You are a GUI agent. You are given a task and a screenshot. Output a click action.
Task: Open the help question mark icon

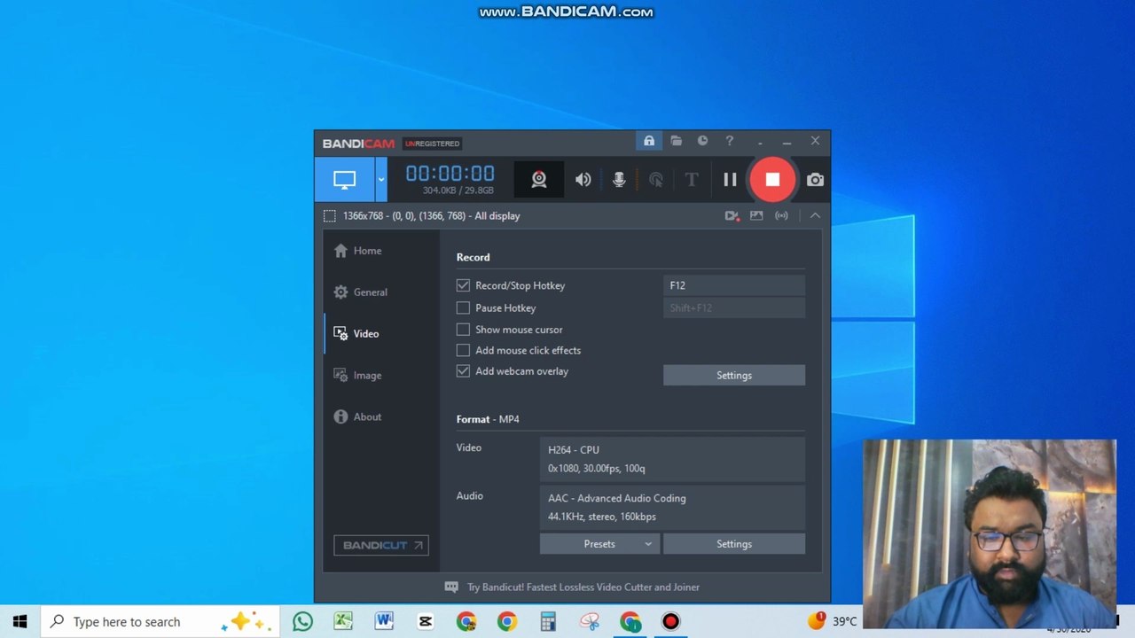[x=729, y=141]
